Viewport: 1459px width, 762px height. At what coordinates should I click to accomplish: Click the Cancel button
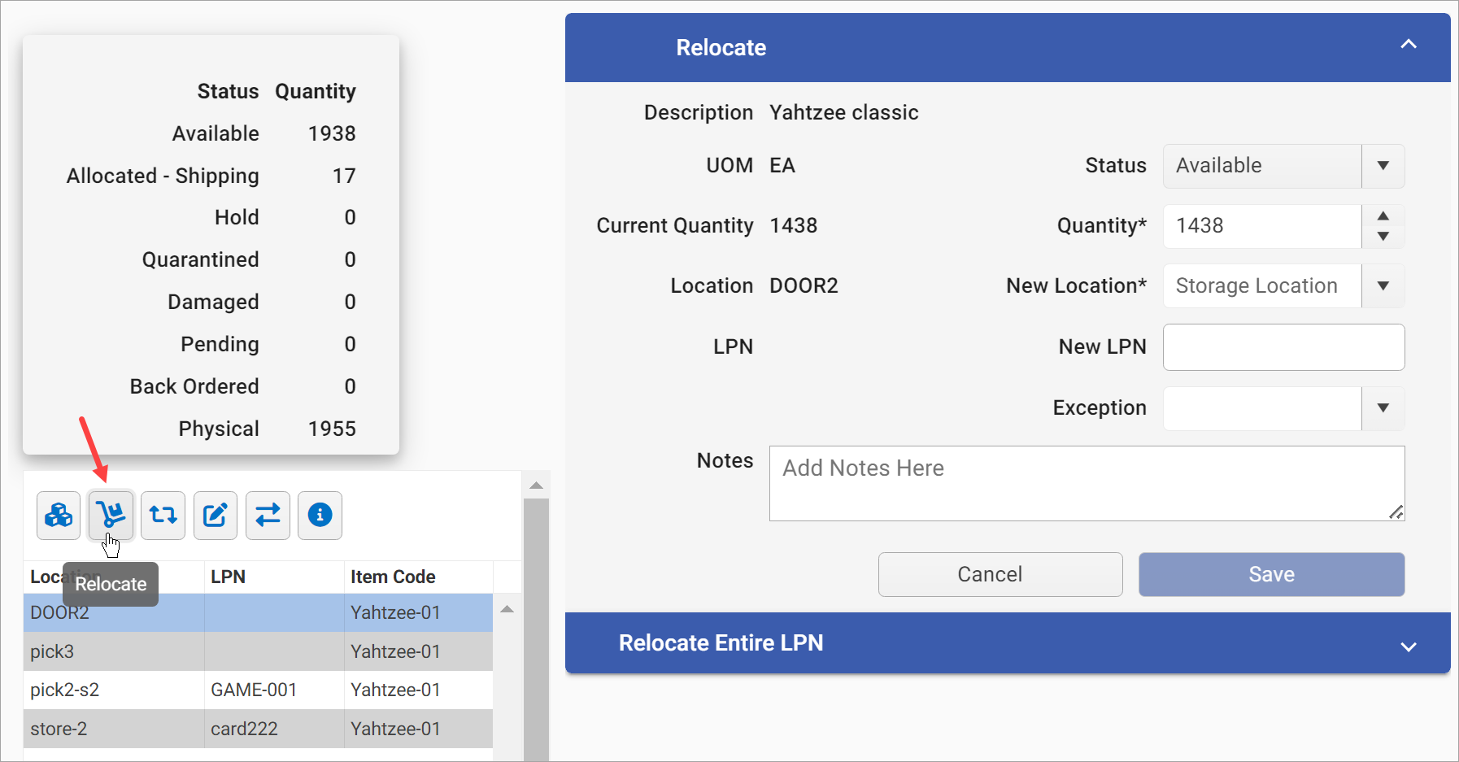pyautogui.click(x=1000, y=574)
